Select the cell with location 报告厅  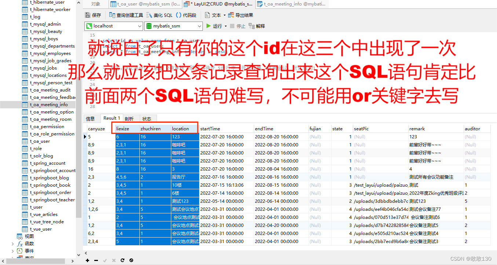click(185, 177)
